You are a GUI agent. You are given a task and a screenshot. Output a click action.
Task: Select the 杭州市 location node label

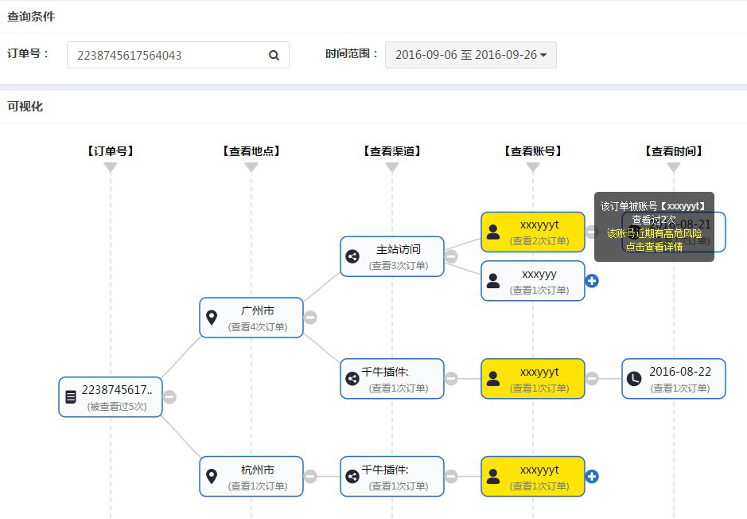258,470
